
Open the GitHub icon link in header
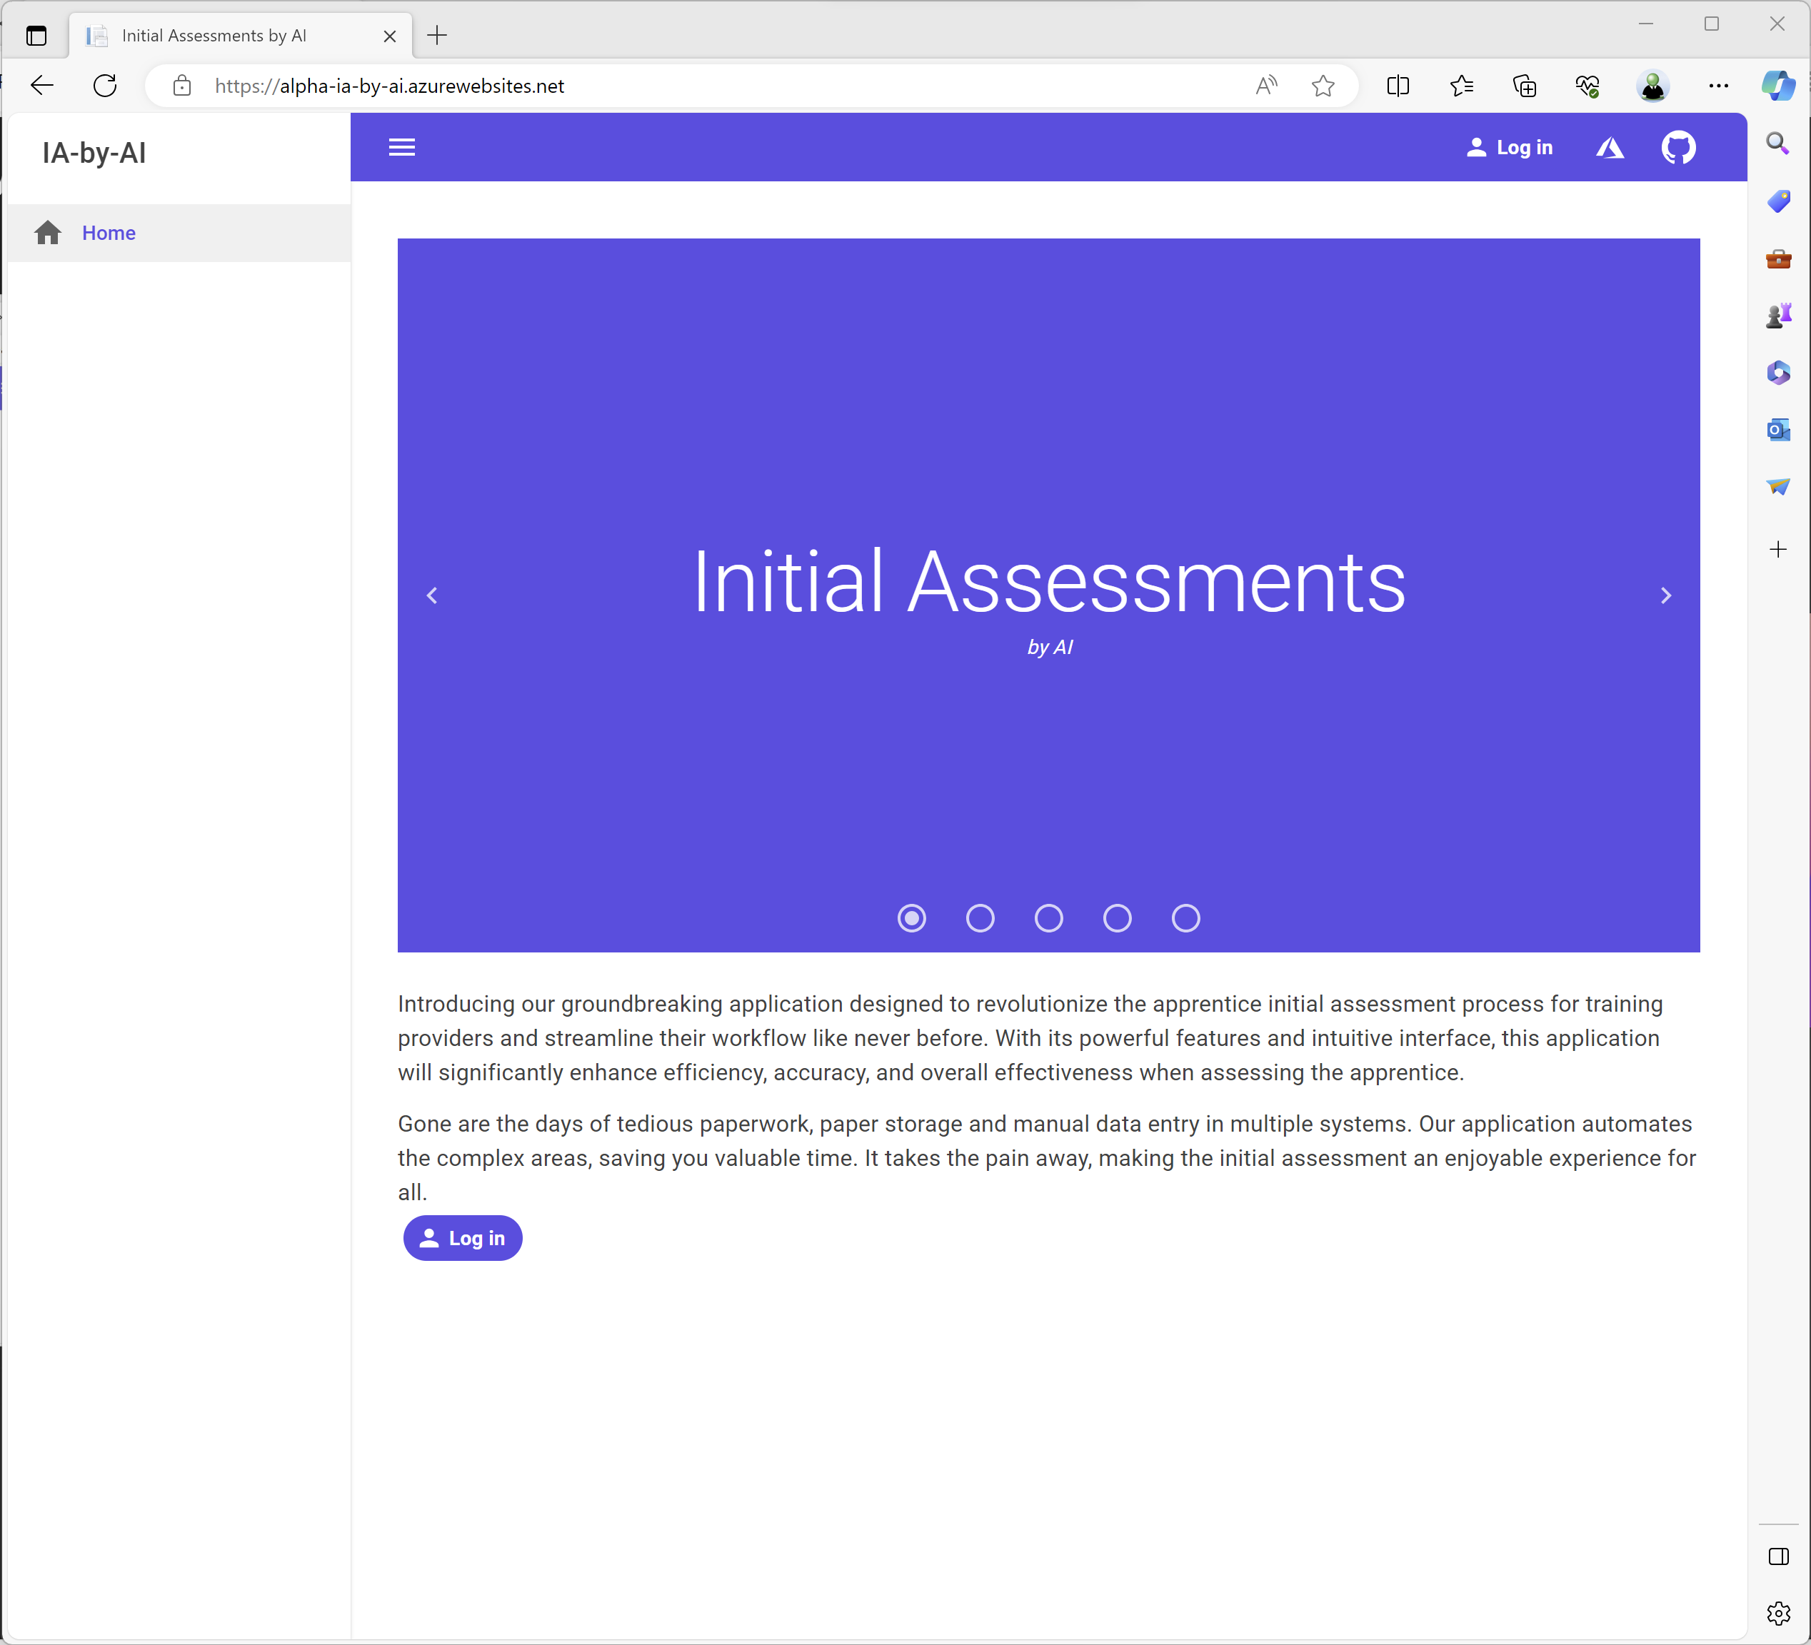click(x=1678, y=147)
